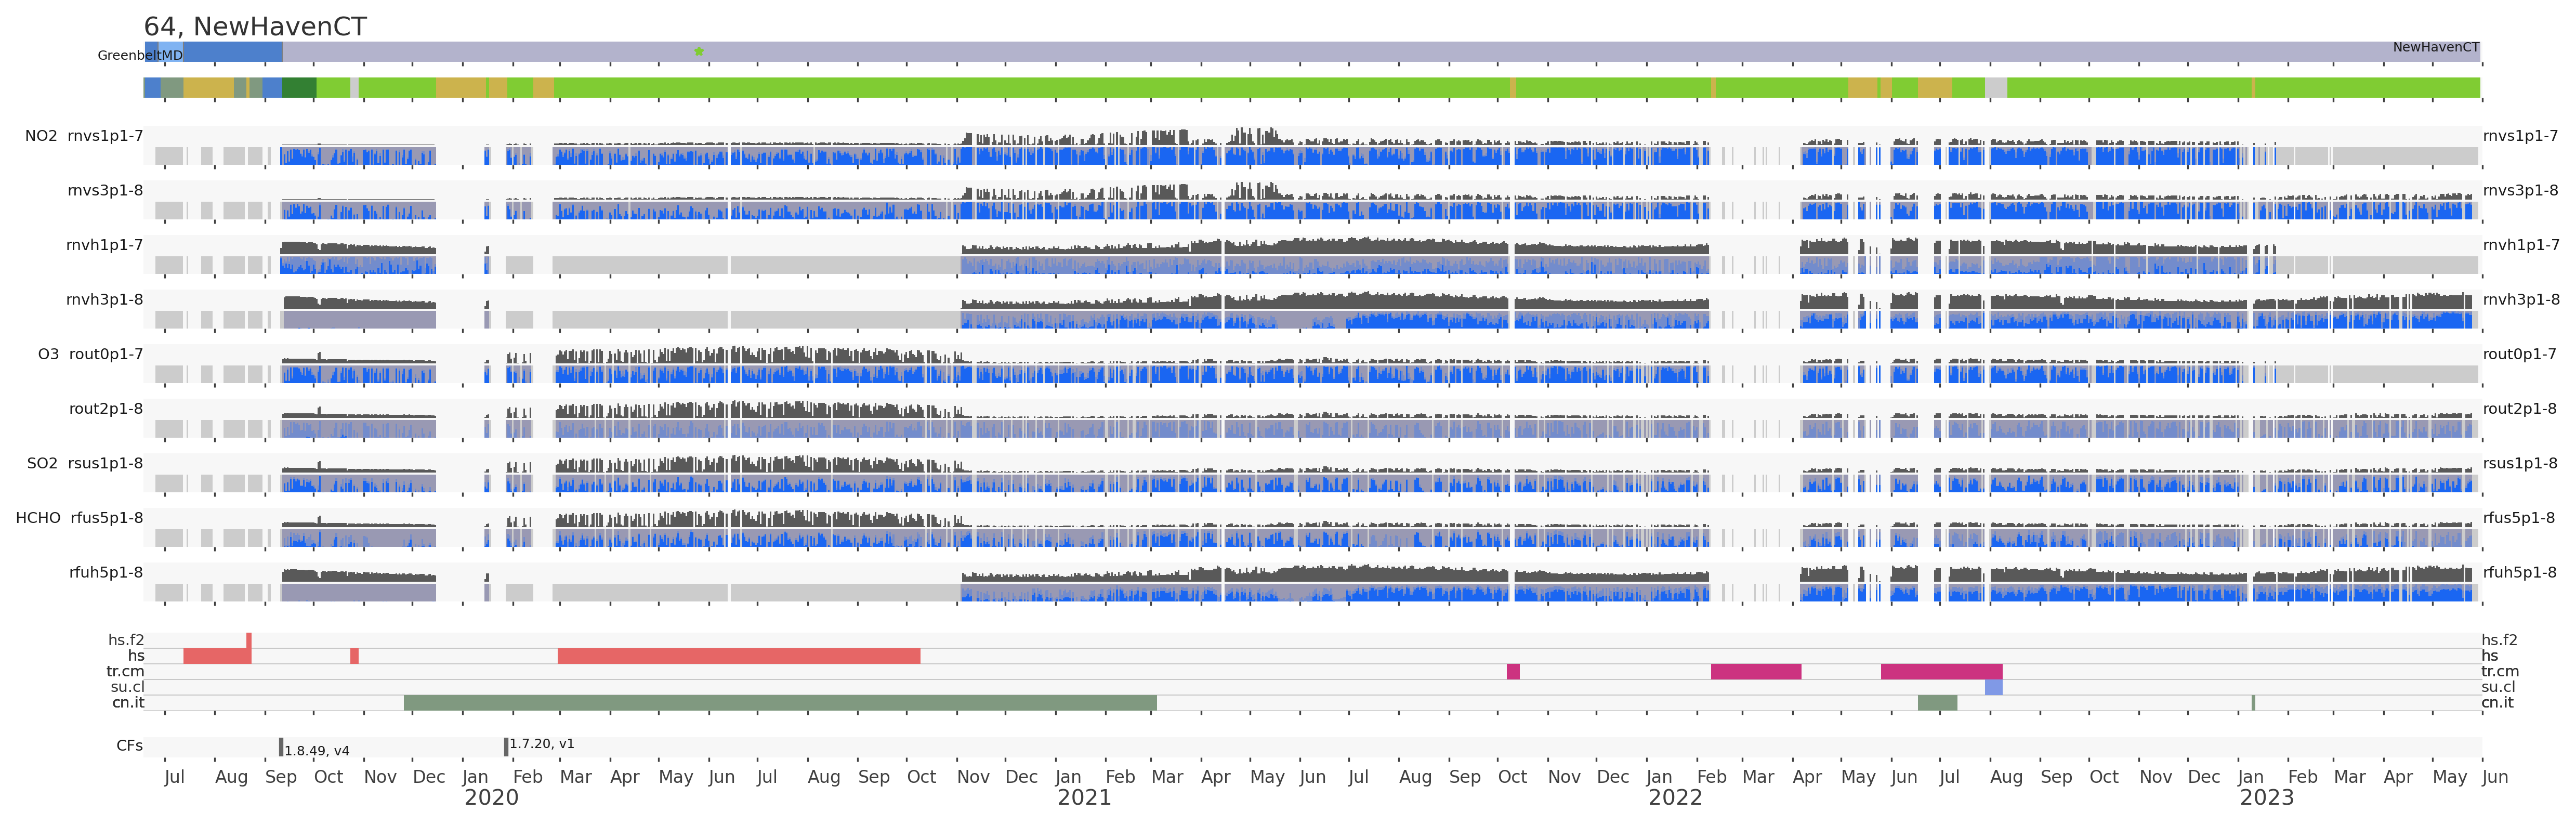
Task: Click the right-side rfuh5p1-8 label
Action: pos(2519,573)
